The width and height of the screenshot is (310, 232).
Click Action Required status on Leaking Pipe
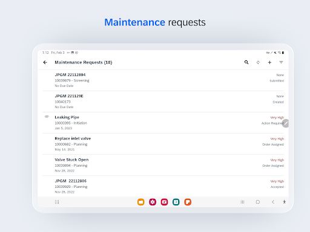pos(272,123)
